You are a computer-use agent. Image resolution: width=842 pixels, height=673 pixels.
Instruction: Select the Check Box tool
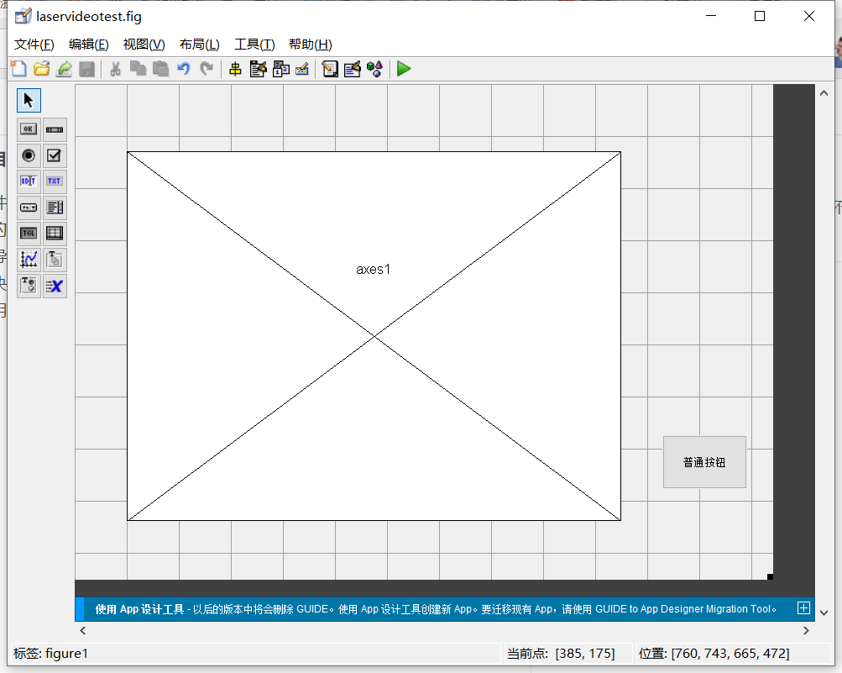pos(55,155)
